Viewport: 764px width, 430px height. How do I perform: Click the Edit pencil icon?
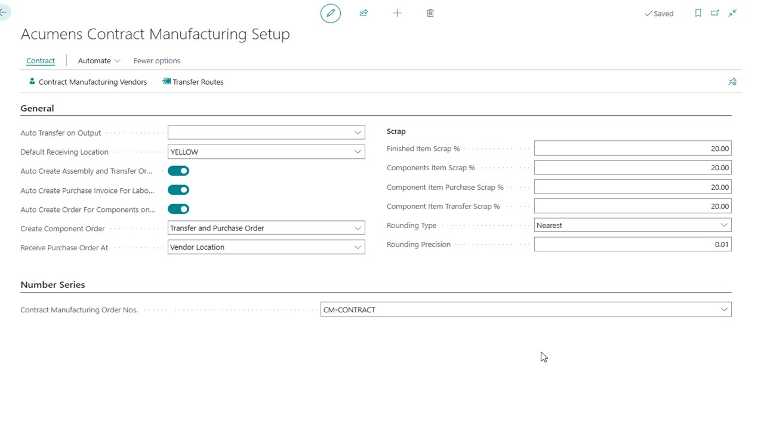331,13
